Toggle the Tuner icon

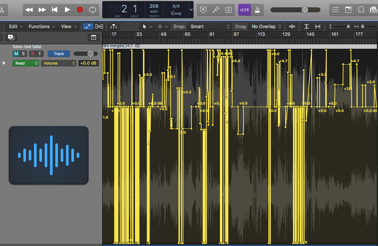(216, 10)
